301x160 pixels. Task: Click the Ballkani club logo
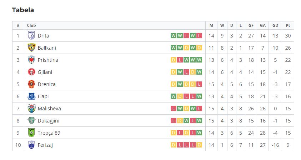(x=31, y=47)
